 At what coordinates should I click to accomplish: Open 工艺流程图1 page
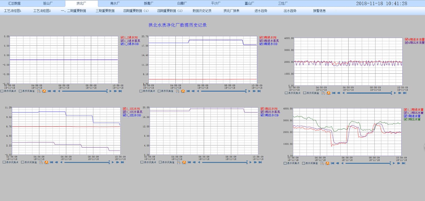tap(13, 11)
